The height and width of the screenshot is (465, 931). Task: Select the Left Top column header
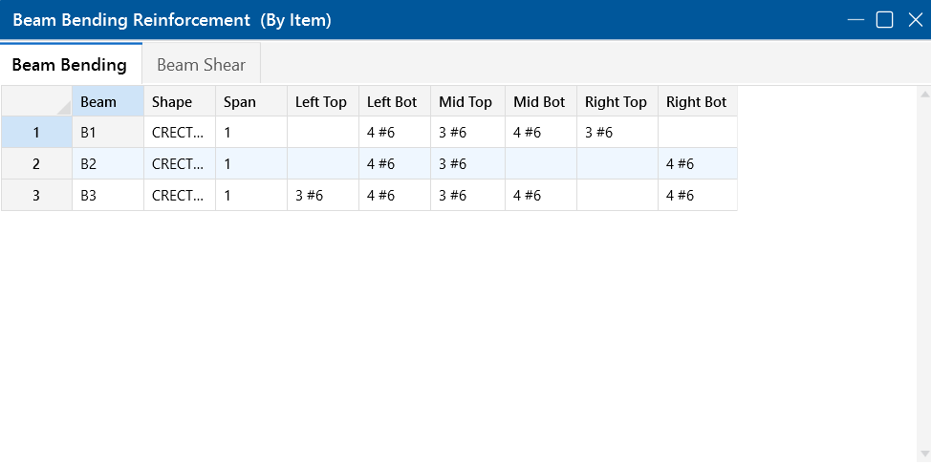pyautogui.click(x=322, y=102)
